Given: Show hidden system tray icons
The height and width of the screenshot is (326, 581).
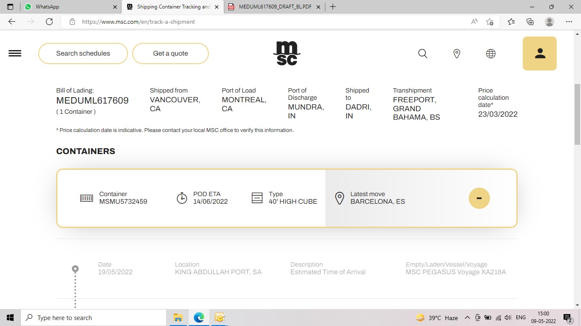Looking at the screenshot, I should pos(467,318).
